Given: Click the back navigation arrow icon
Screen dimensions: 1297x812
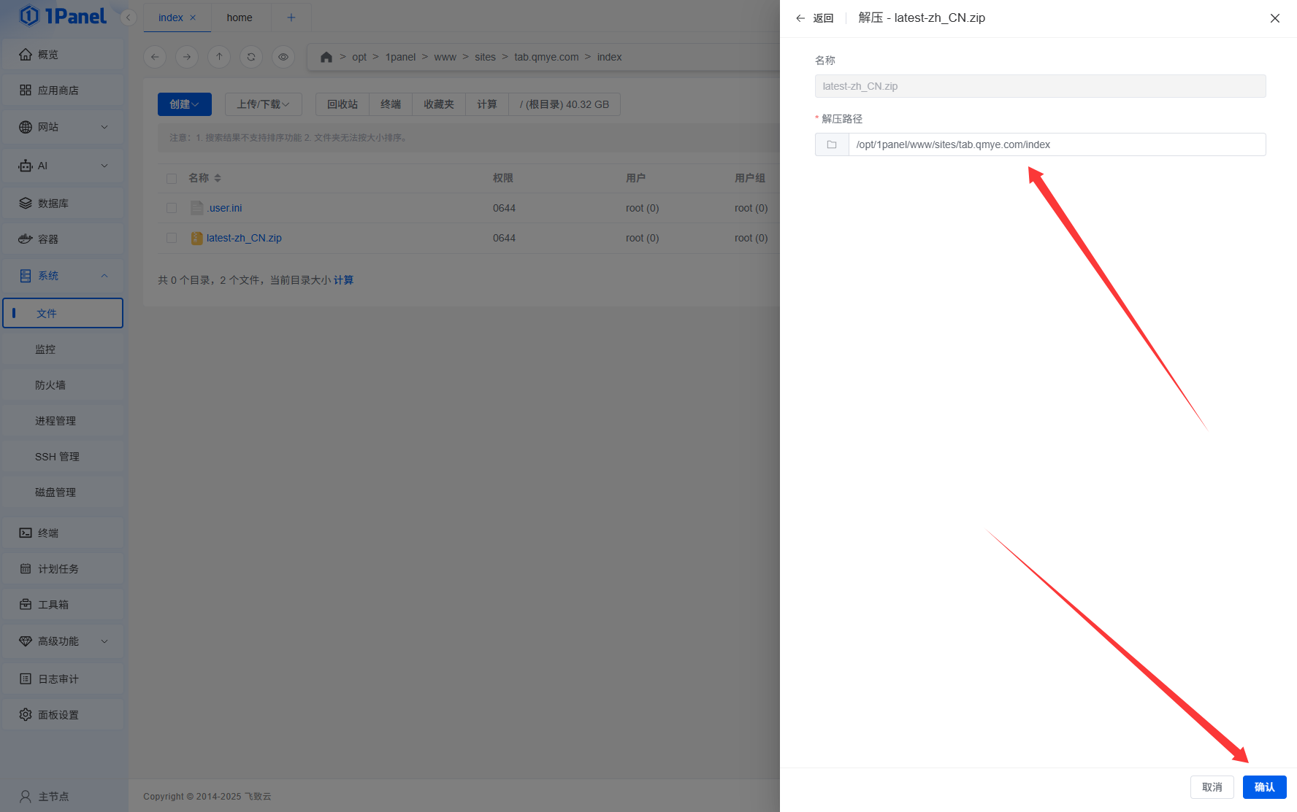Looking at the screenshot, I should pyautogui.click(x=155, y=57).
